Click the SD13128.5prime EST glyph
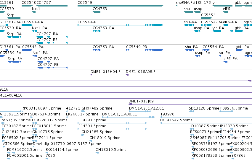This screenshot has height=160, width=252. pyautogui.click(x=191, y=111)
